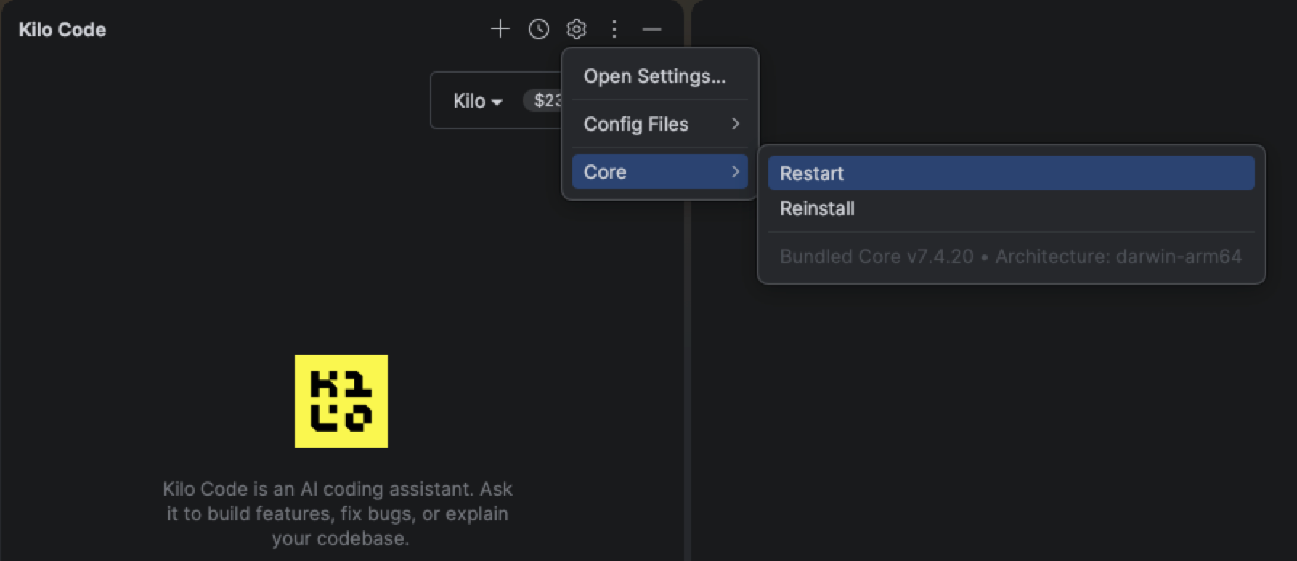Click the Kilo Code panel title
Viewport: 1297px width, 561px height.
tap(62, 30)
